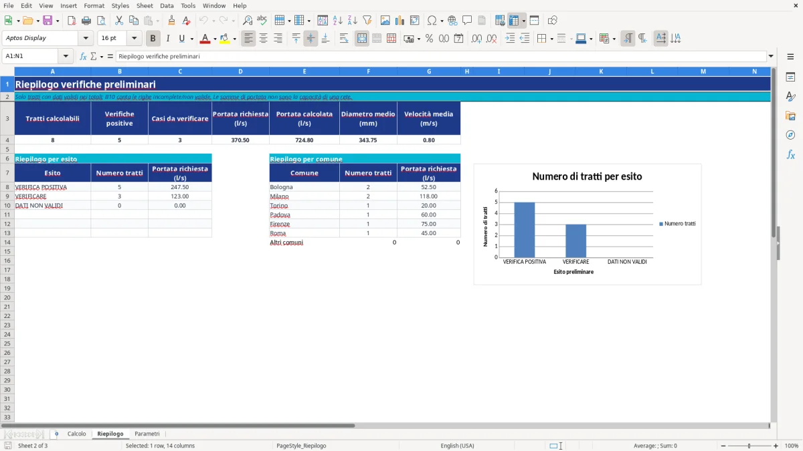Toggle Align Left
The image size is (803, 451).
249,39
